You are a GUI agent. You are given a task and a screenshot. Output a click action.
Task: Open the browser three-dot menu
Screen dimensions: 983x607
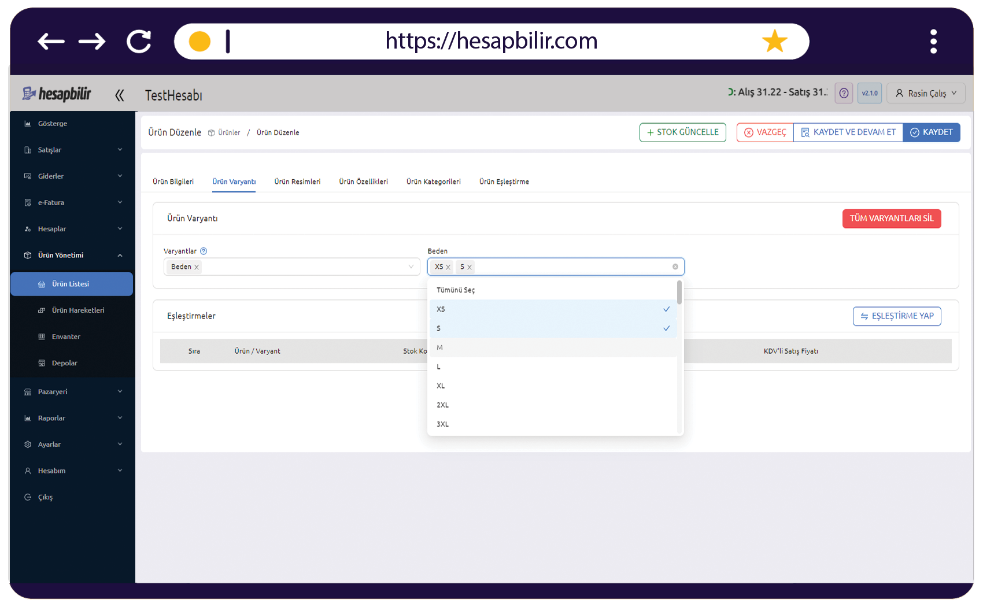(x=933, y=41)
